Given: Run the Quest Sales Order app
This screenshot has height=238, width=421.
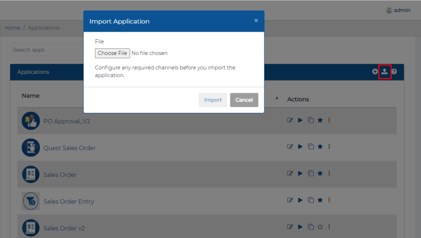Looking at the screenshot, I should [300, 146].
